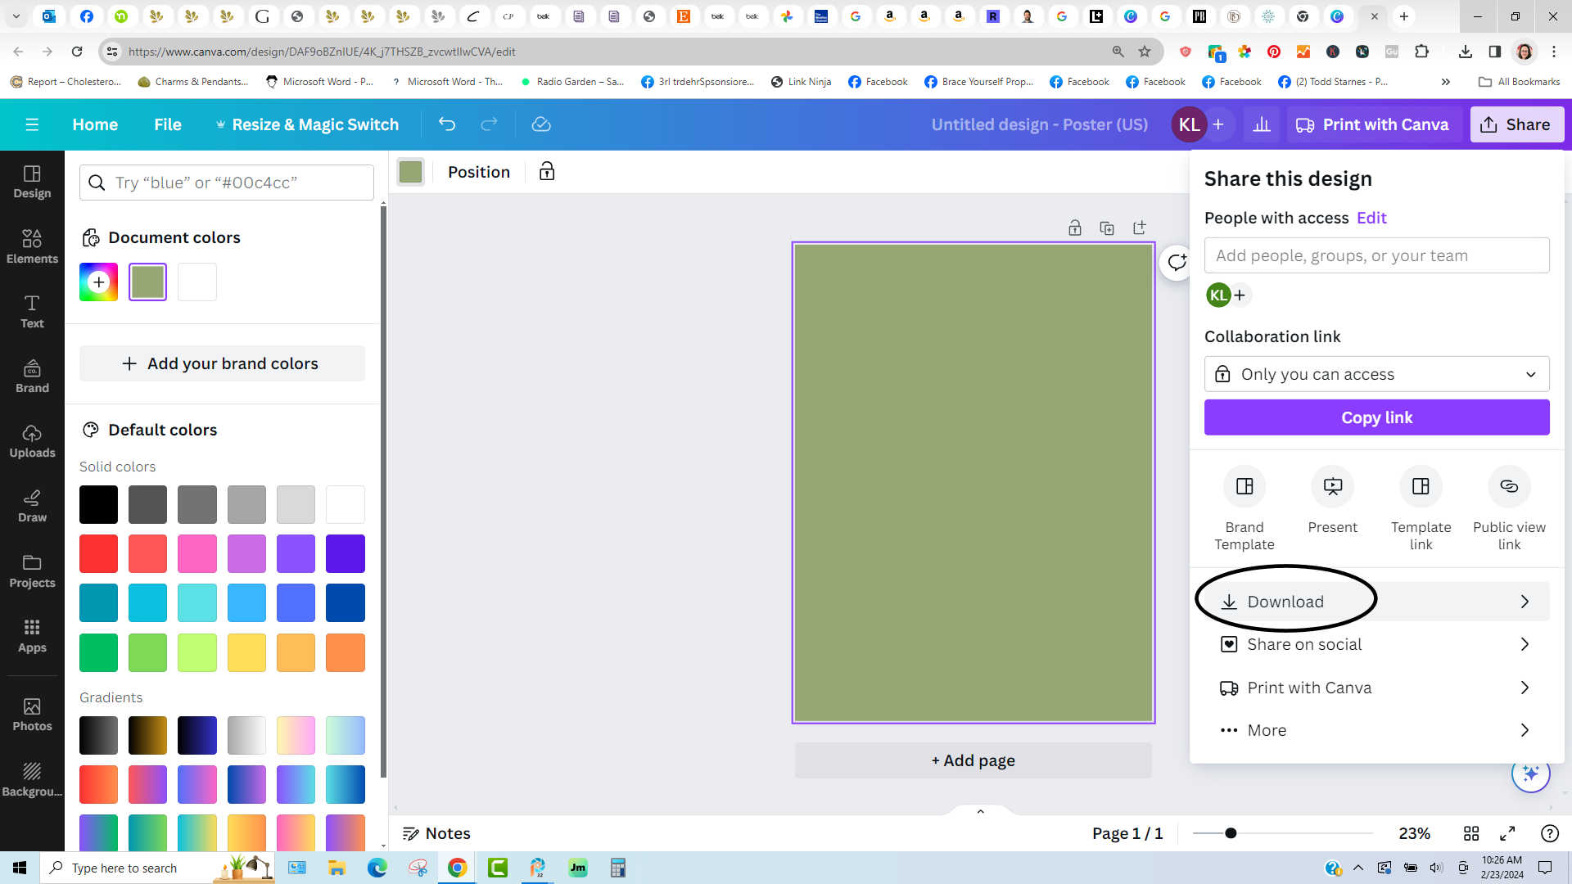Click the zoom slider handle
This screenshot has height=884, width=1572.
pos(1231,833)
